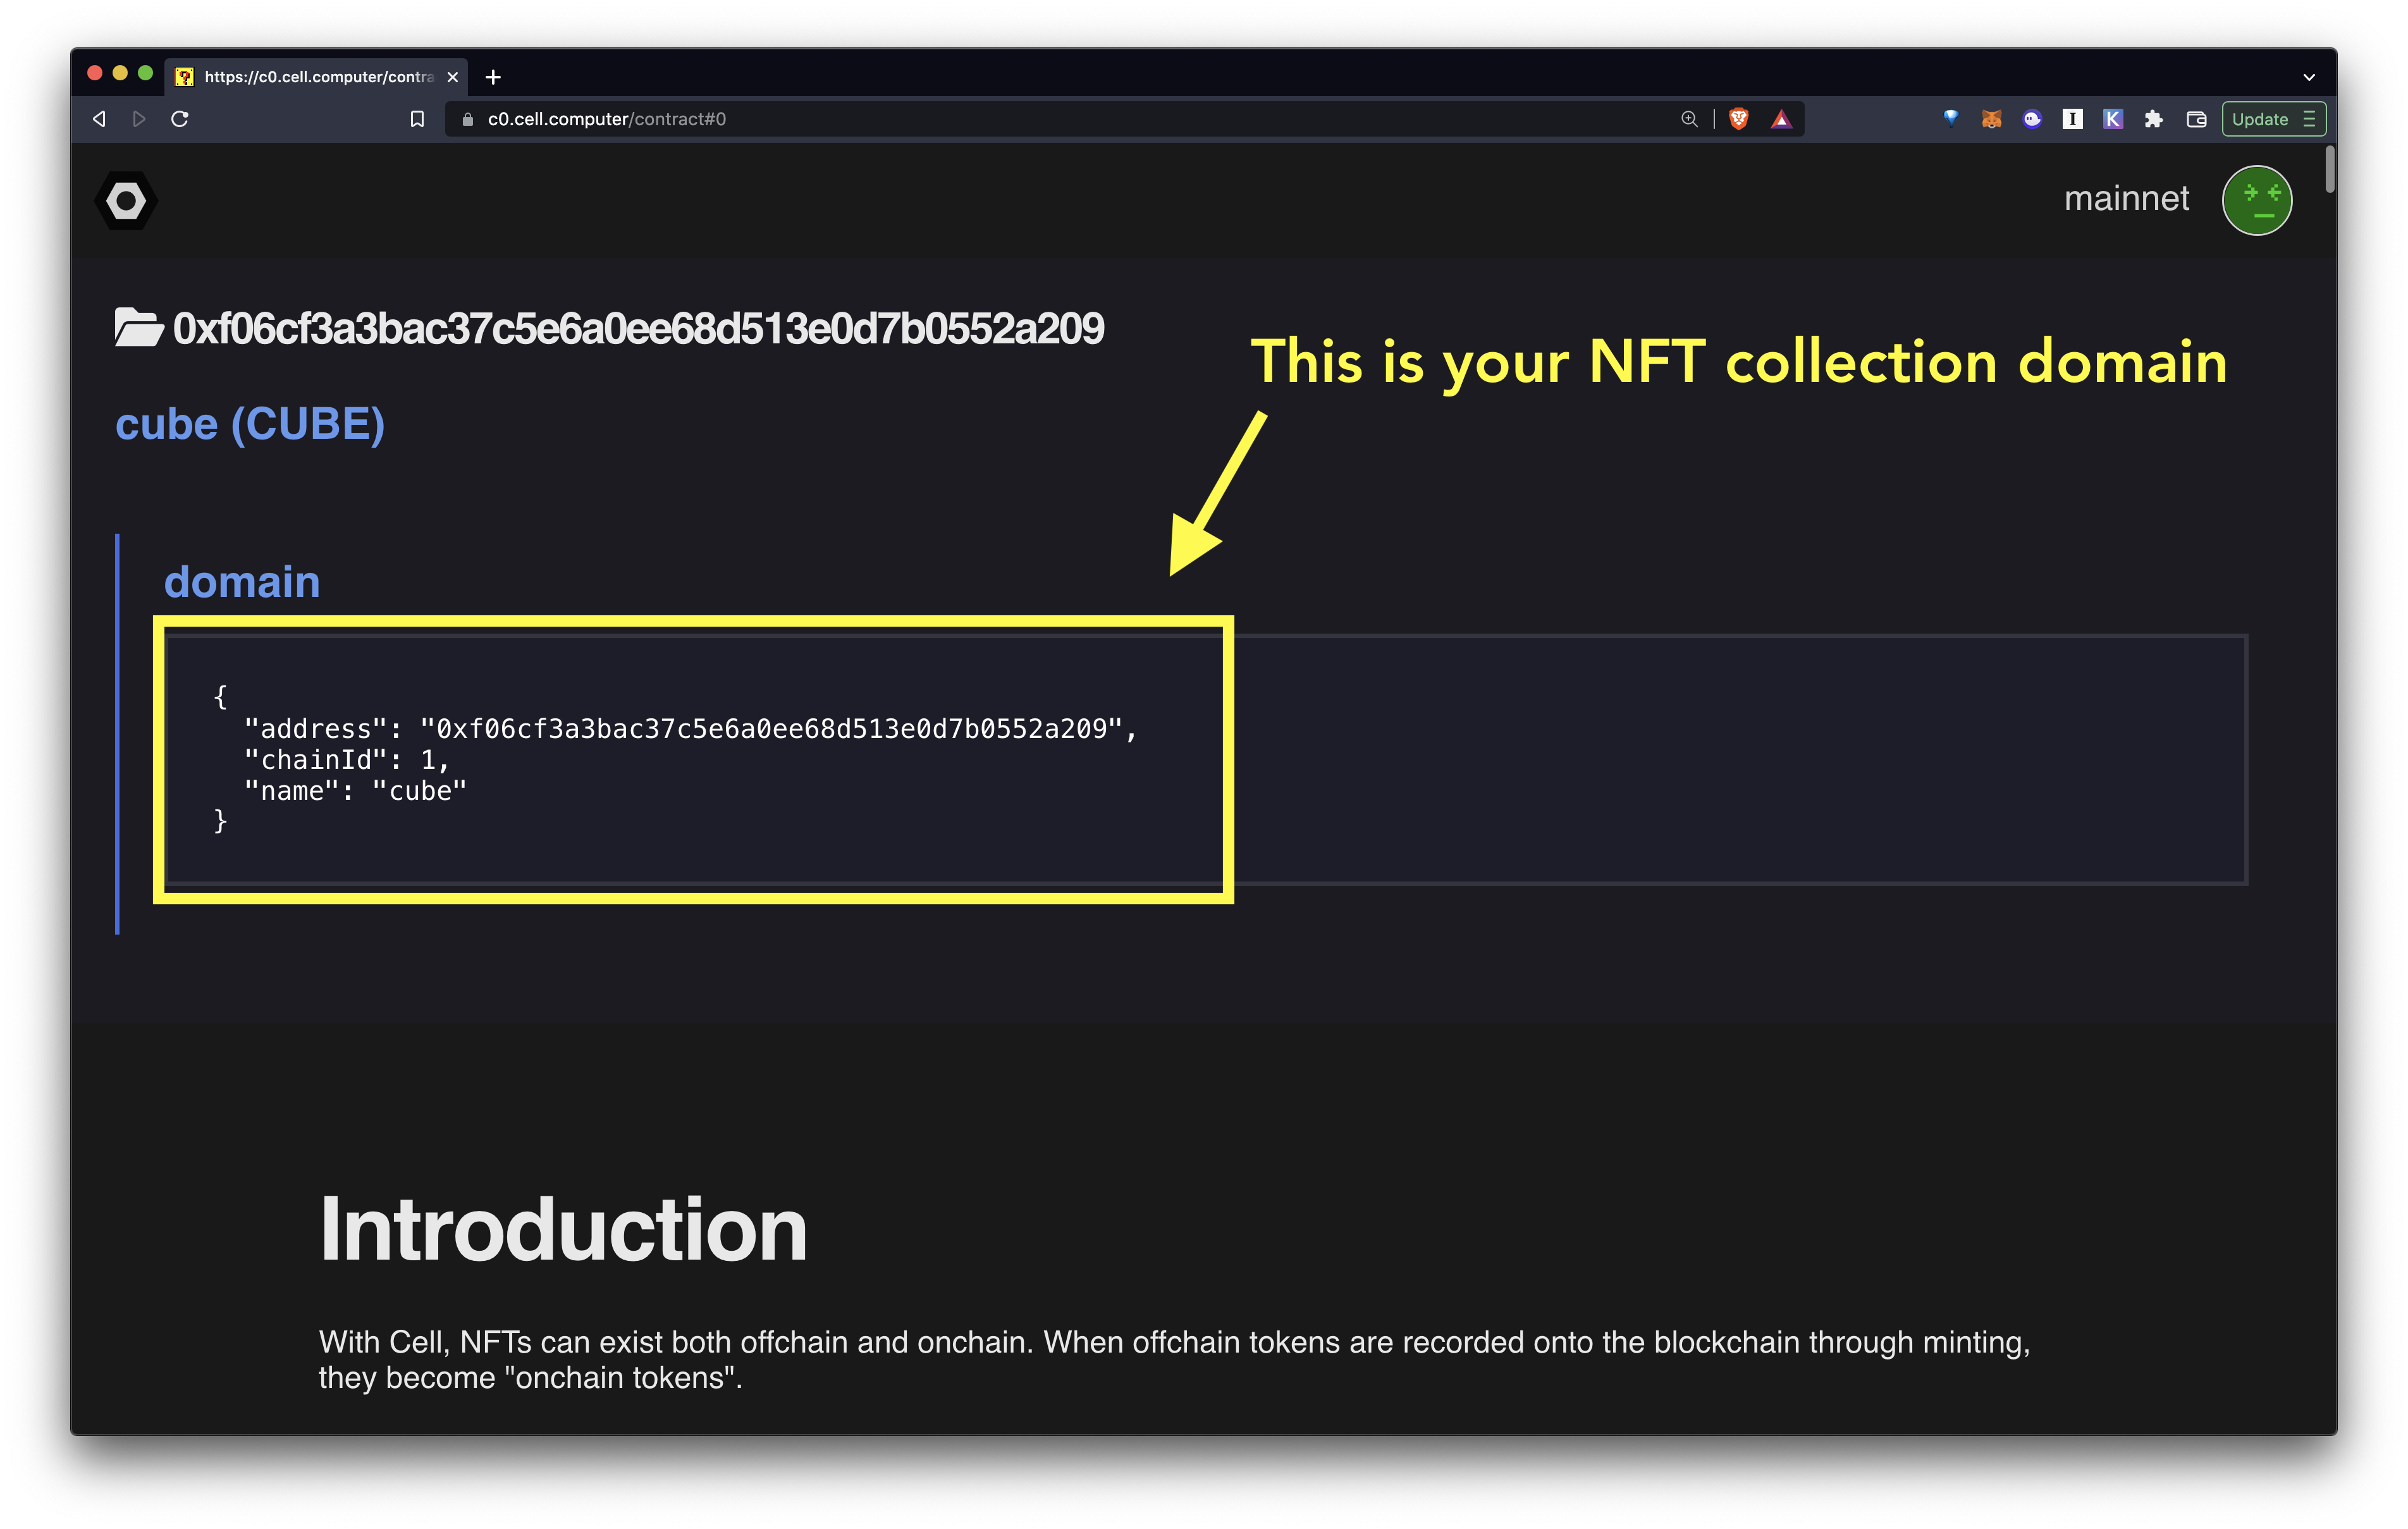The width and height of the screenshot is (2408, 1529).
Task: Open Brave Rewards triangle icon
Action: point(1781,119)
